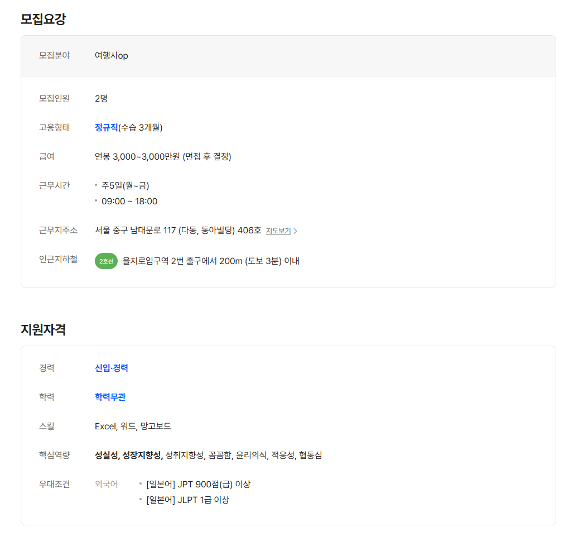574x546 pixels.
Task: Click the 서울 중구 남대문로 117 address
Action: click(x=178, y=230)
